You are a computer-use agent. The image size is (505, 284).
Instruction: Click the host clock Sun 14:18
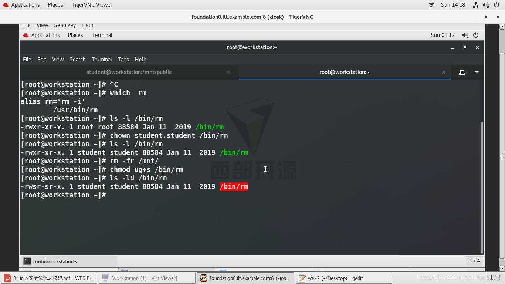click(453, 5)
